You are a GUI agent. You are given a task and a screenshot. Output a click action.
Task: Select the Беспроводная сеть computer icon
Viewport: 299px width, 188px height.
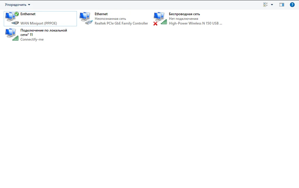[x=159, y=17]
